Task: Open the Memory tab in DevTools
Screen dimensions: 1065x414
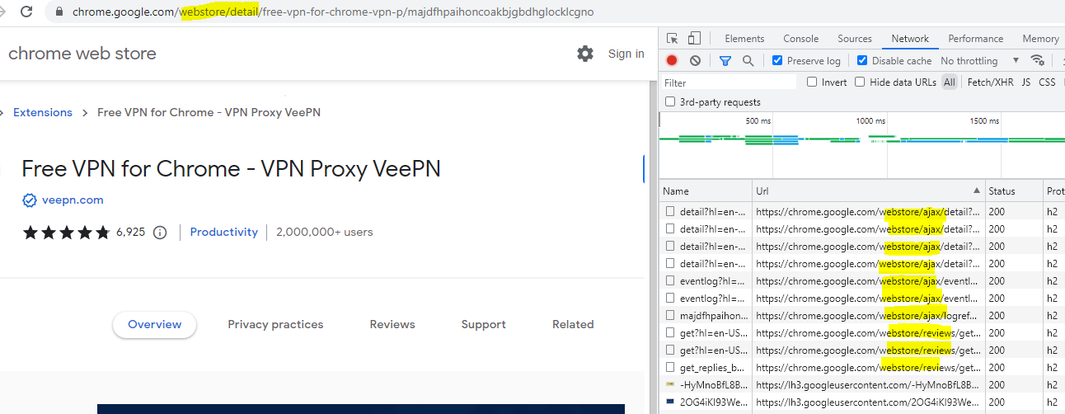Action: 1040,39
